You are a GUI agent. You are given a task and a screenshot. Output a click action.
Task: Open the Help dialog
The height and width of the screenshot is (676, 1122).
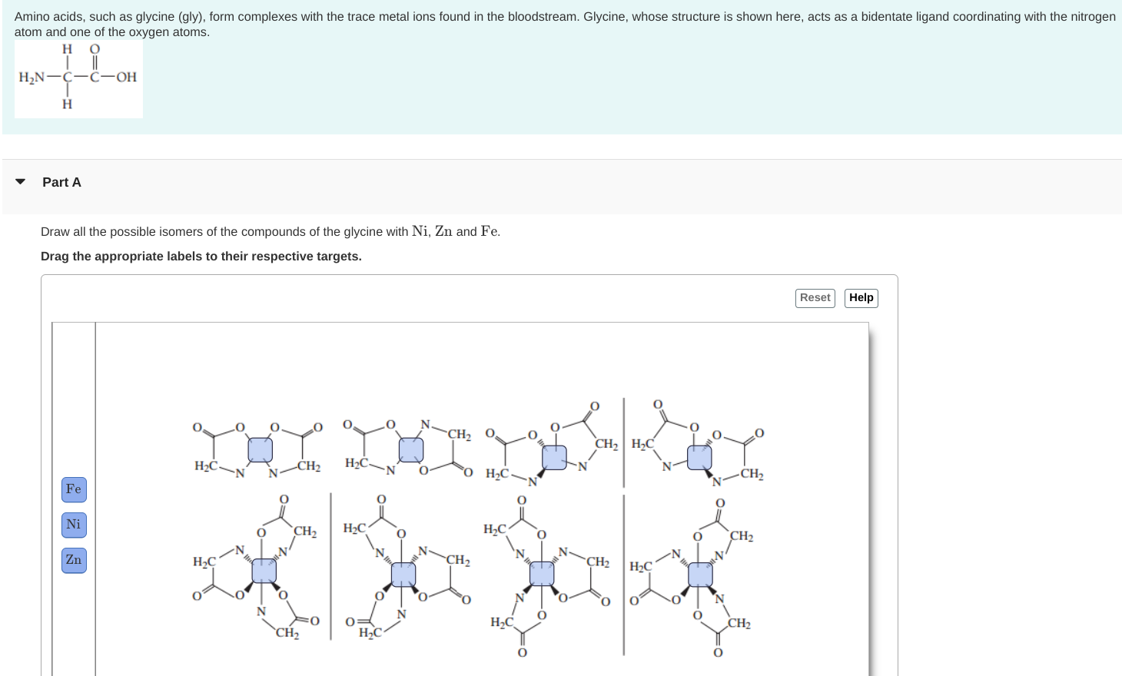point(861,297)
